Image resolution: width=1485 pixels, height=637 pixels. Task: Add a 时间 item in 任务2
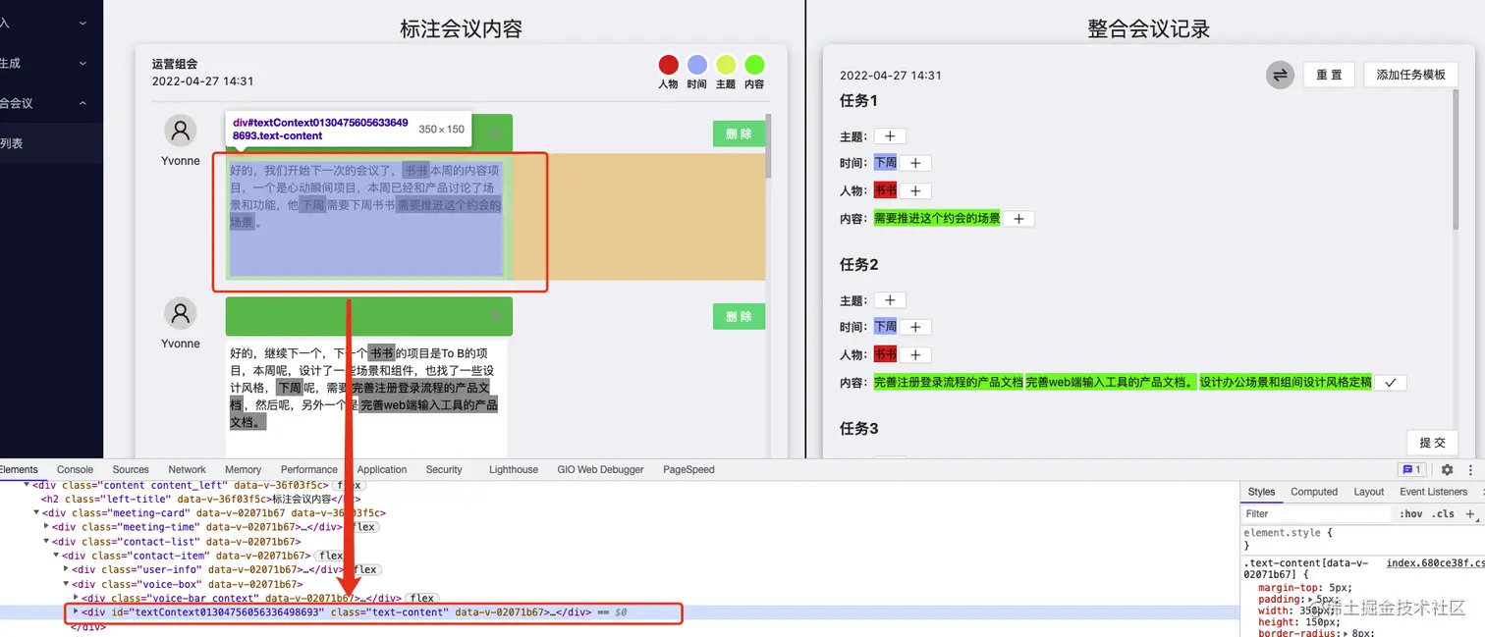915,327
